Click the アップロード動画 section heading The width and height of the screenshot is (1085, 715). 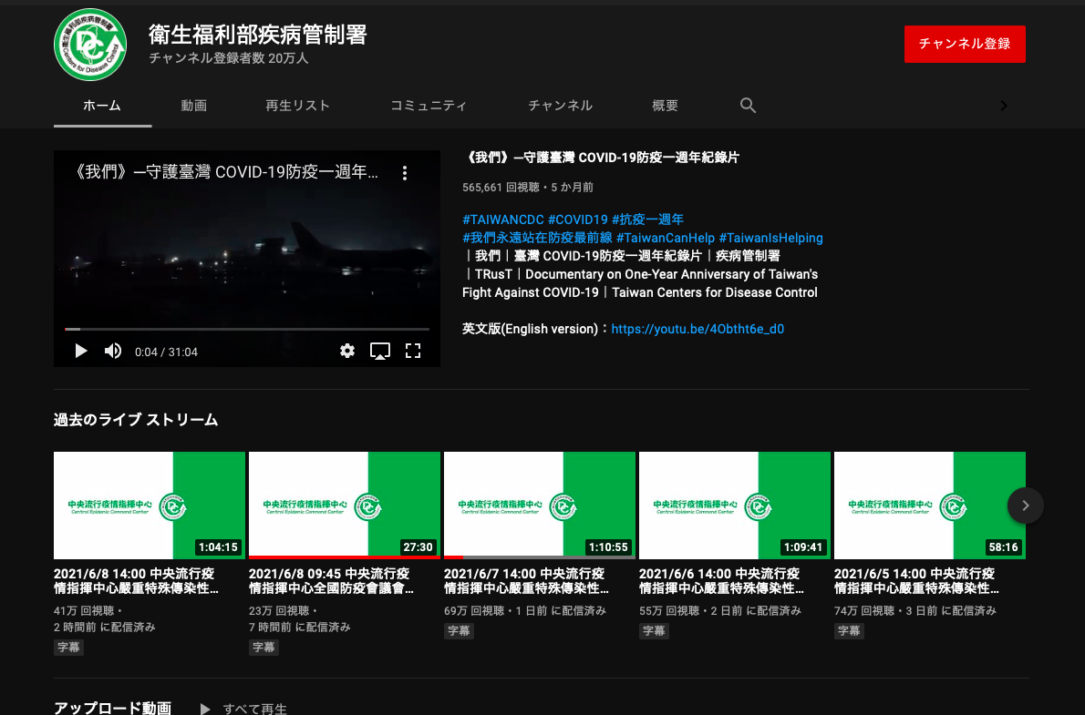click(x=113, y=708)
